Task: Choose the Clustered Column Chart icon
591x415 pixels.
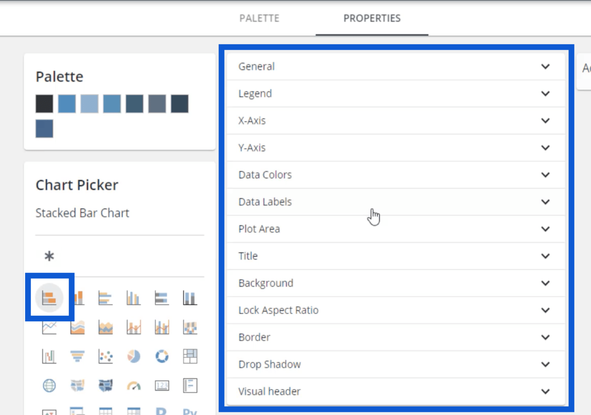Action: (133, 297)
